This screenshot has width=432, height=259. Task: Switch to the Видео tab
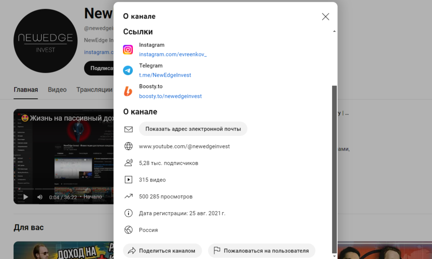(57, 89)
